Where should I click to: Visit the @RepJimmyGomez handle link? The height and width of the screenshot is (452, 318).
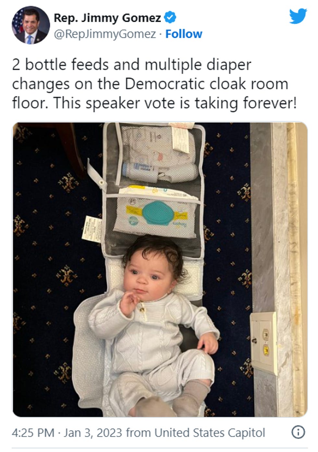tap(104, 34)
